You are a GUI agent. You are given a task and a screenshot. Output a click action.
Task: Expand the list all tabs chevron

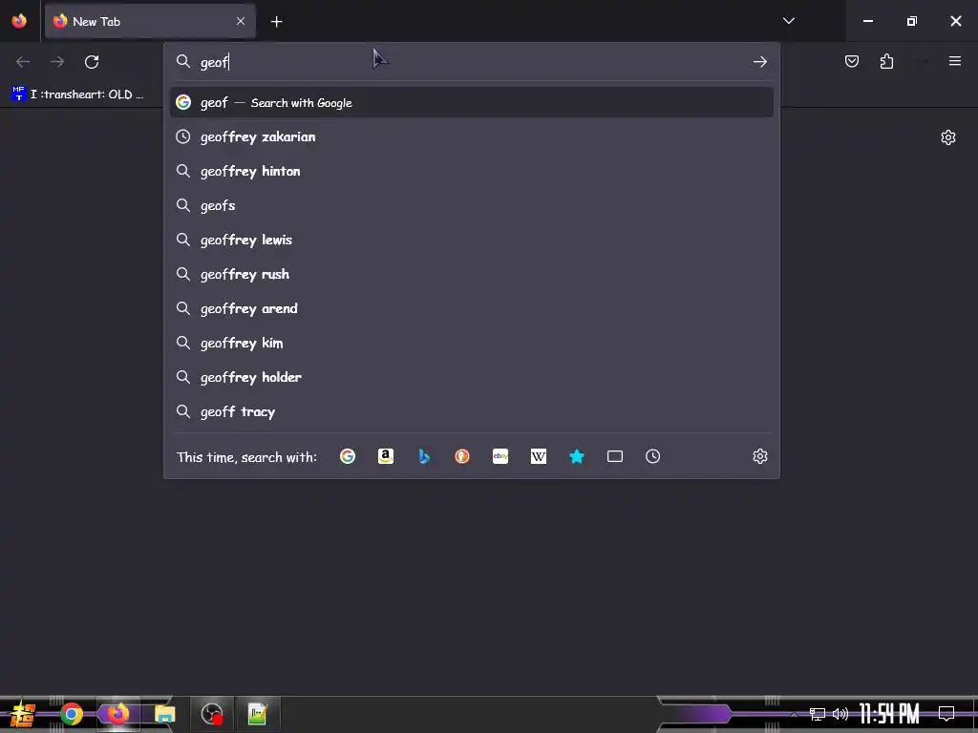[788, 21]
